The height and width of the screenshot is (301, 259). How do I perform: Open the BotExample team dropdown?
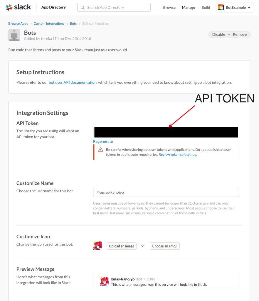pyautogui.click(x=235, y=7)
